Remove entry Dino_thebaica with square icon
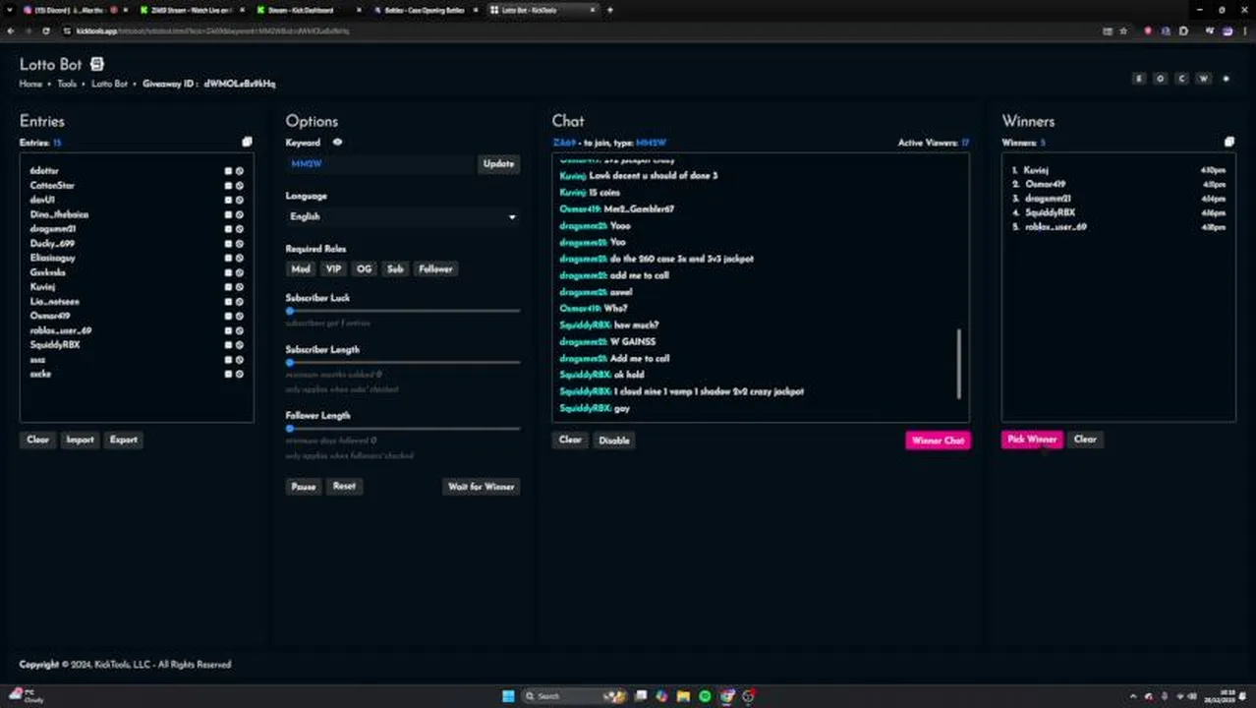 point(228,214)
